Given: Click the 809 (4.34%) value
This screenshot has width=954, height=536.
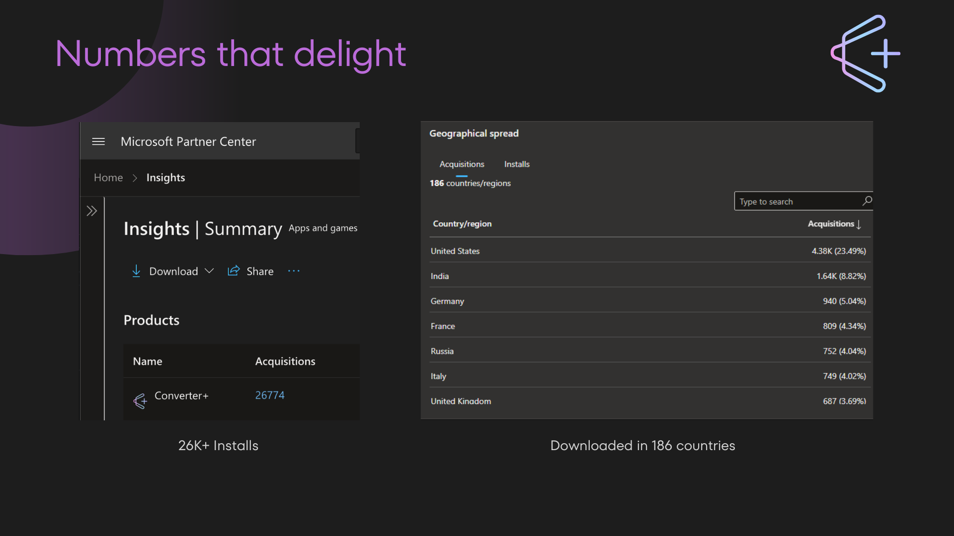Looking at the screenshot, I should [x=844, y=326].
